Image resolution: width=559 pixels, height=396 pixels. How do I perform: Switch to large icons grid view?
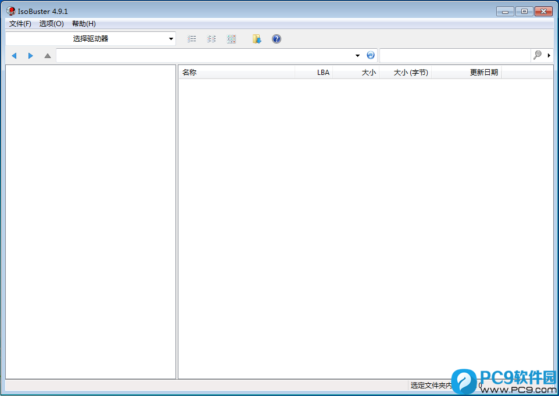[x=231, y=39]
